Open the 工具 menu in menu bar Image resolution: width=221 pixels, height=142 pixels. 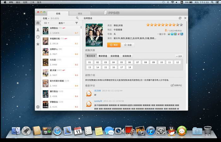(32, 2)
